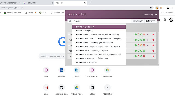The image size is (175, 109).
Task: Open the Odoo shortcut tile
Action: [46, 70]
